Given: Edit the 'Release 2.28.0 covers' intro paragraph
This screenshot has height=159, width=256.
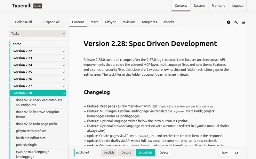Looking at the screenshot, I should [156, 67].
